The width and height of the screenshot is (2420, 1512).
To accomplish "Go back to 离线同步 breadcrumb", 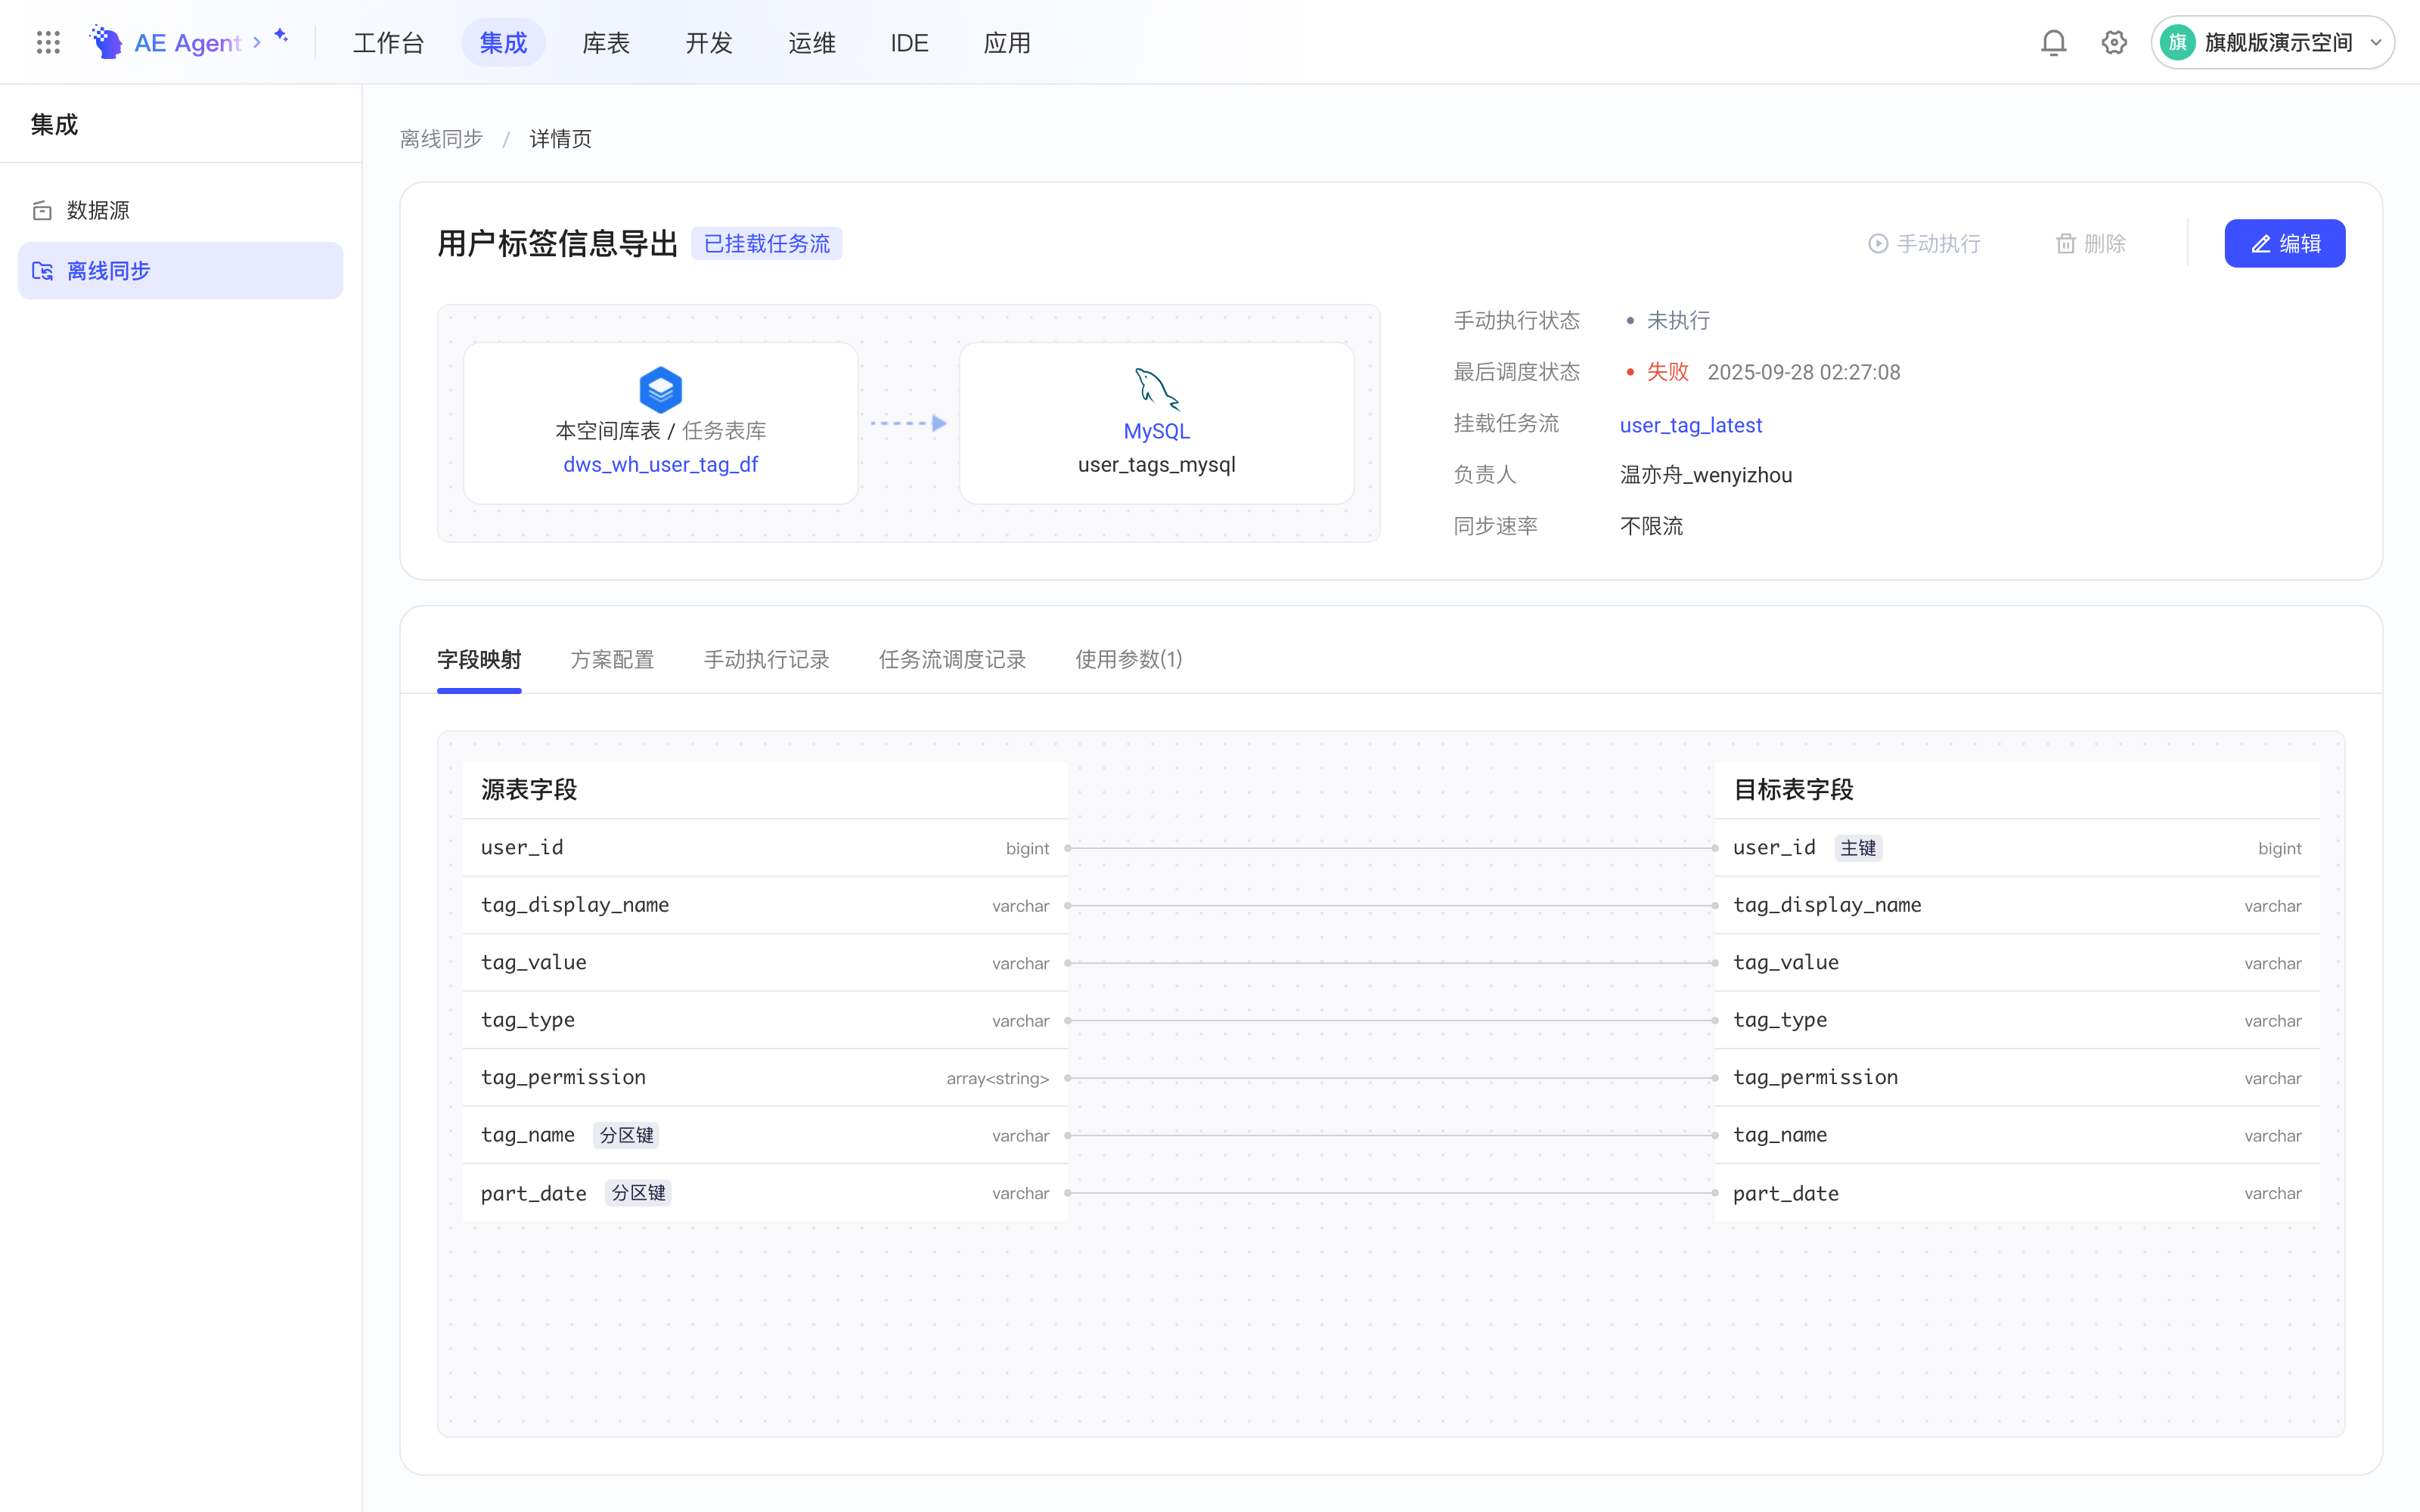I will coord(441,139).
